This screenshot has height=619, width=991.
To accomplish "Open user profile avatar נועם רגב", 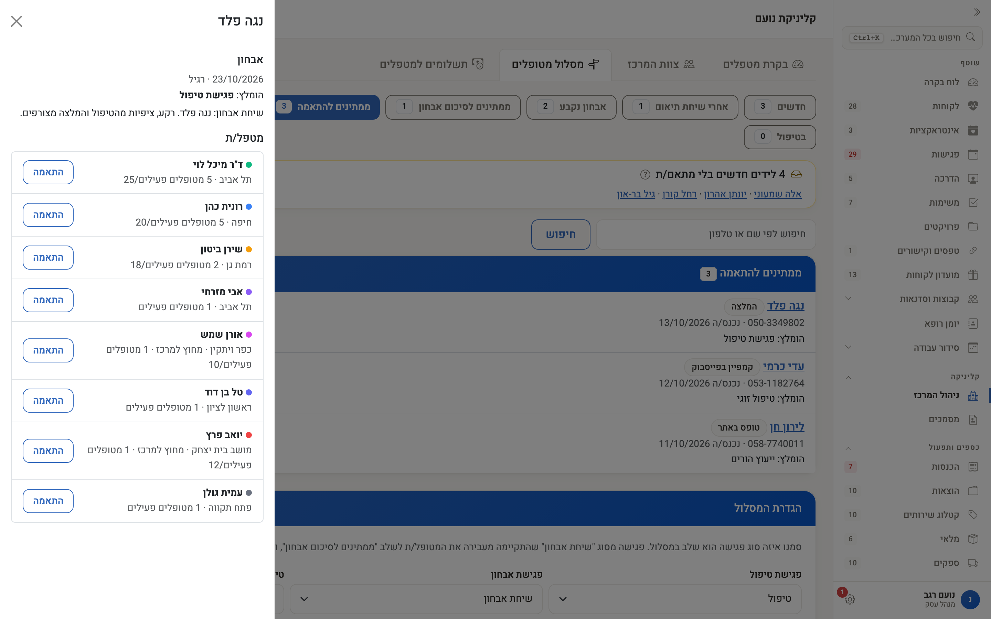I will tap(970, 599).
